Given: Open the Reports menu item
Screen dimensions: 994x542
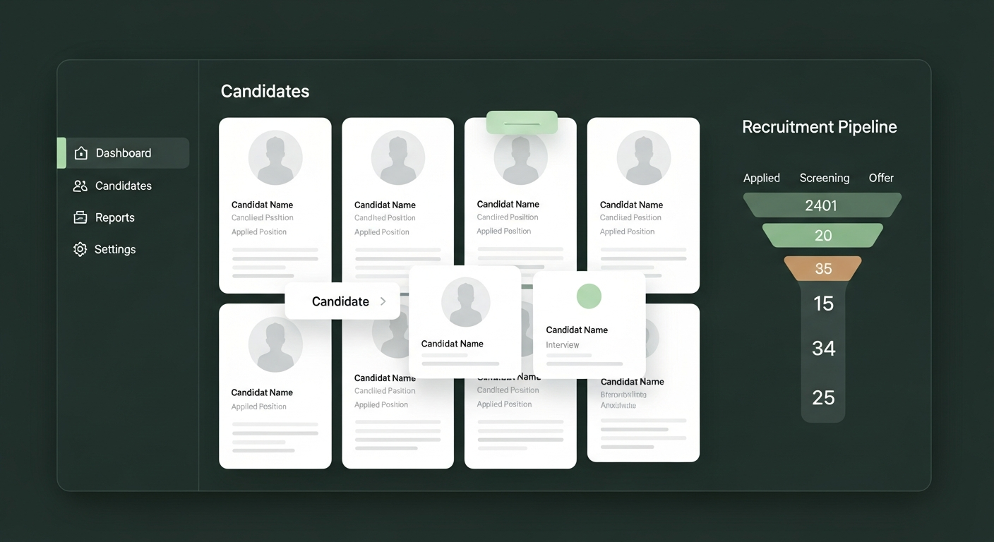Looking at the screenshot, I should pos(114,217).
